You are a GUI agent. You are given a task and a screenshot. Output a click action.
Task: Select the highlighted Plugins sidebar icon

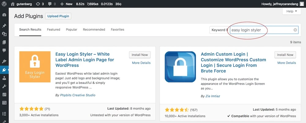4,70
